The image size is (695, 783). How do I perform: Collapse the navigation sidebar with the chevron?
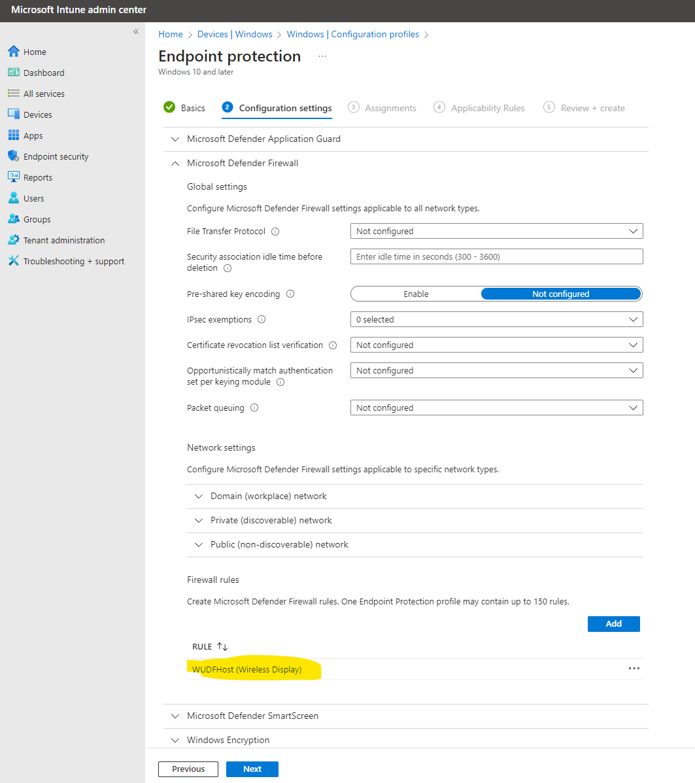135,31
